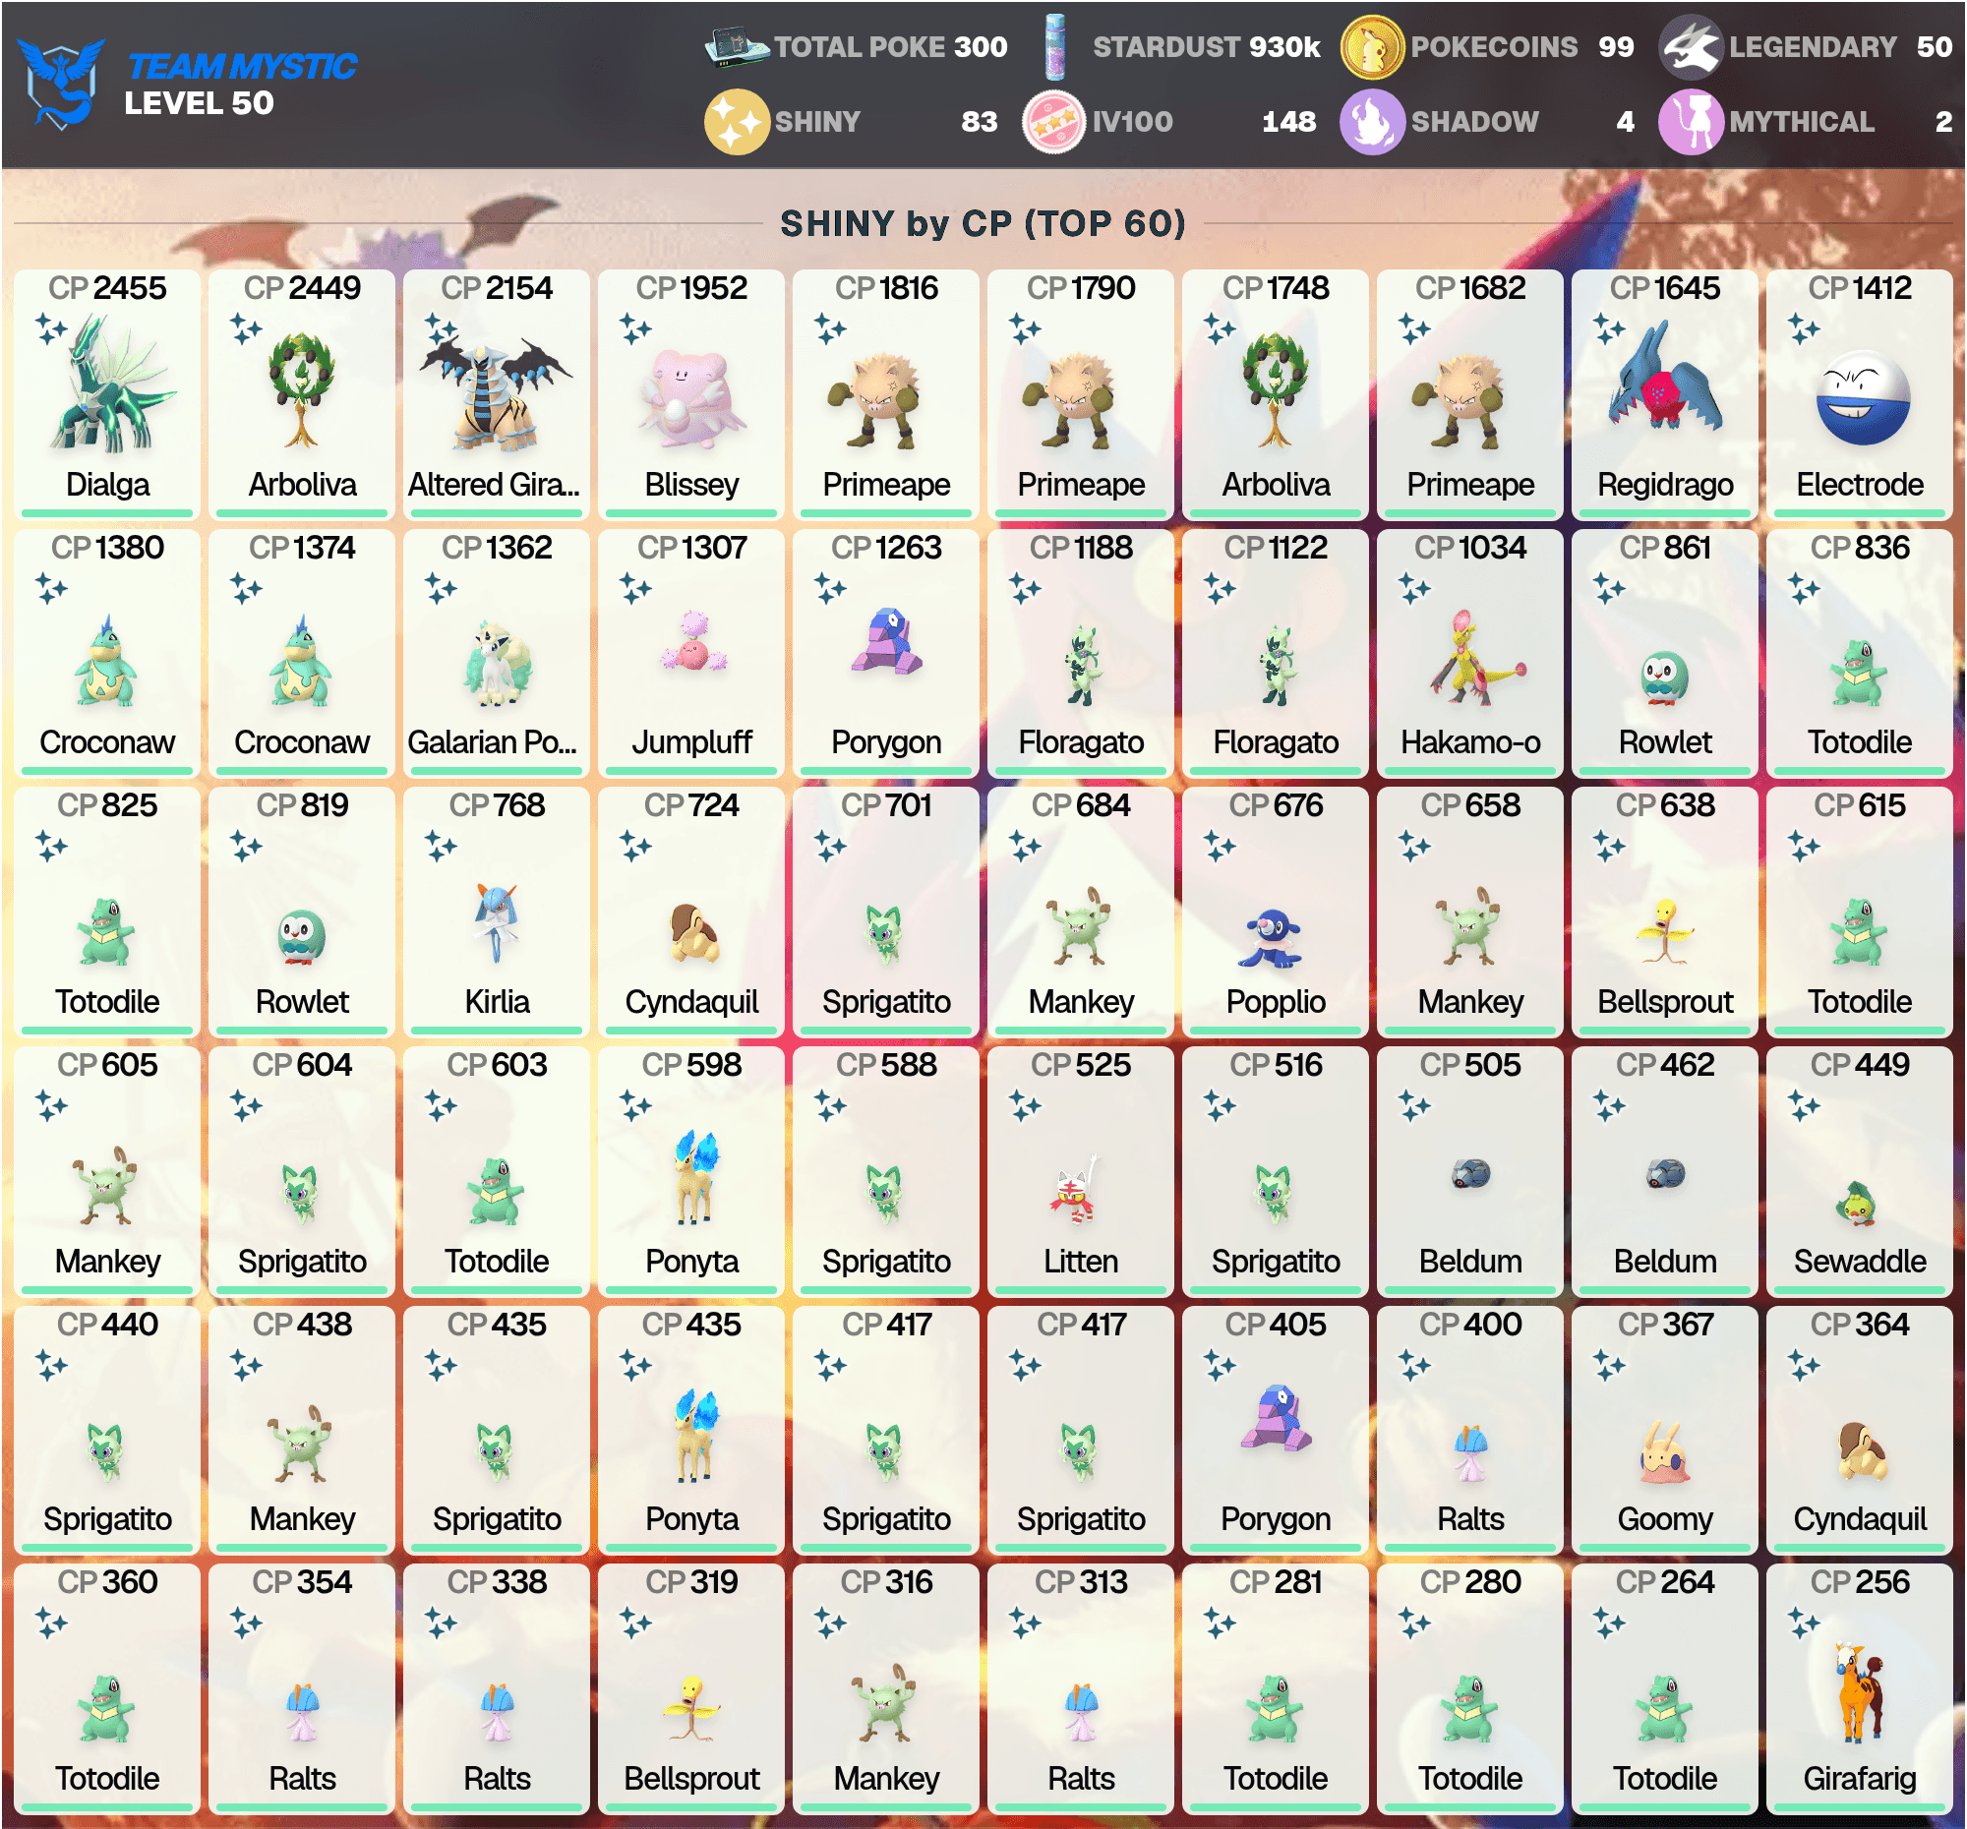Select the Litten sprite

1076,1190
